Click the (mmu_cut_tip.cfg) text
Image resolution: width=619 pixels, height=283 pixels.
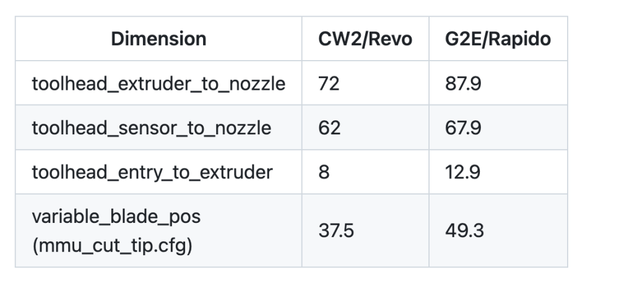[112, 245]
